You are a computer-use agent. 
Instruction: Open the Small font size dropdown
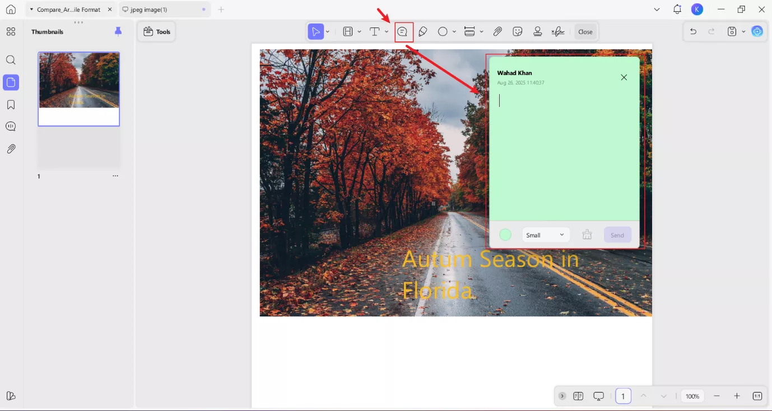click(545, 235)
